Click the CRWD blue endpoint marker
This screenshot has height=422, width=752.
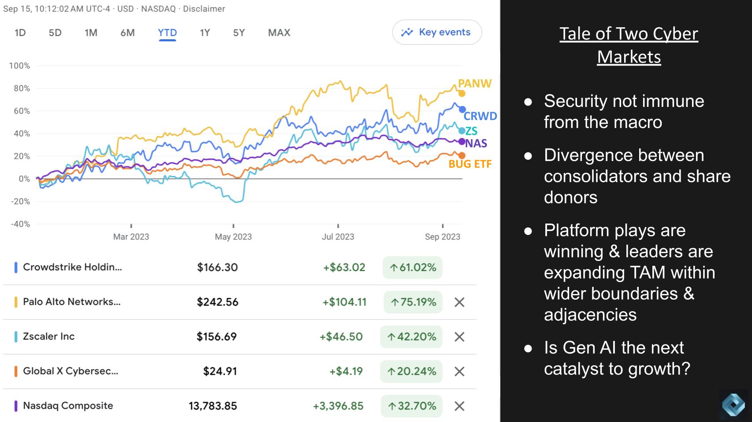tap(462, 110)
